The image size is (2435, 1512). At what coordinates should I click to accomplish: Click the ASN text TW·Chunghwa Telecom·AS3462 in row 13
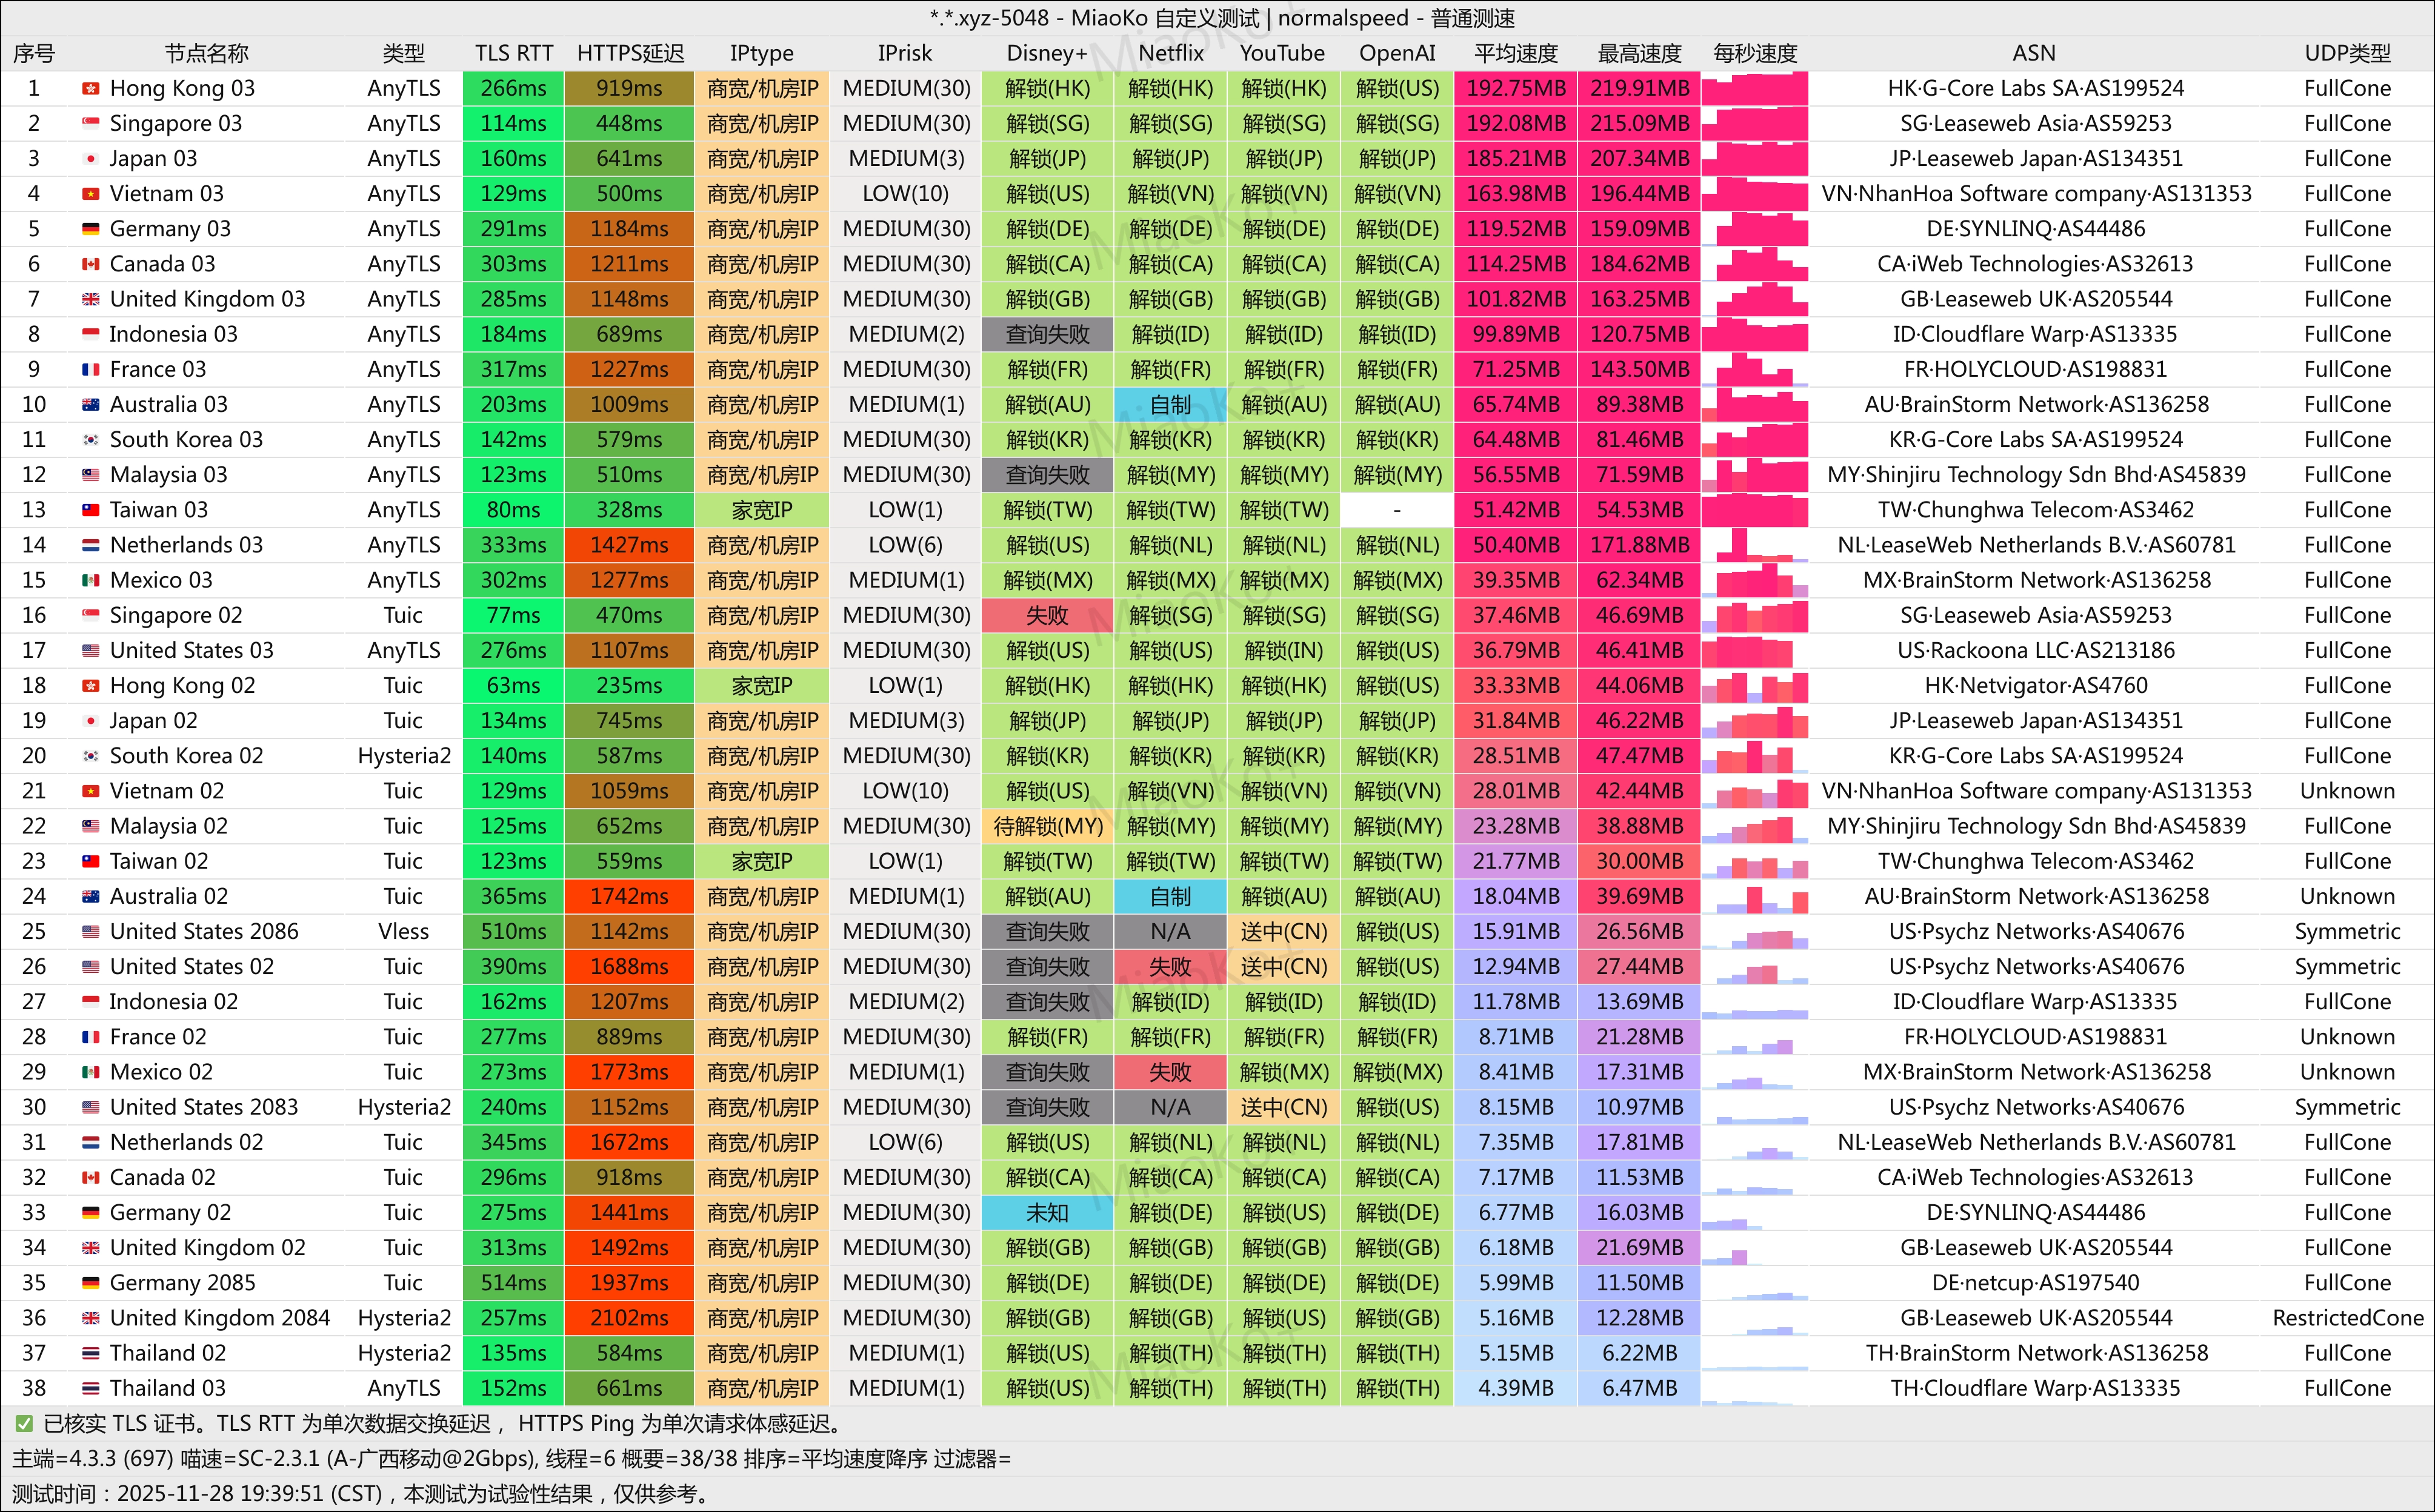pyautogui.click(x=2035, y=510)
